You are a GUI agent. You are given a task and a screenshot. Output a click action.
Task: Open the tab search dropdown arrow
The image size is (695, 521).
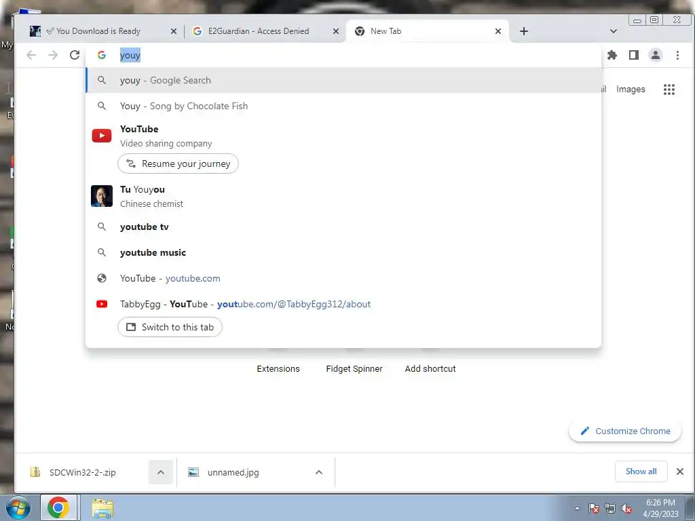tap(614, 31)
